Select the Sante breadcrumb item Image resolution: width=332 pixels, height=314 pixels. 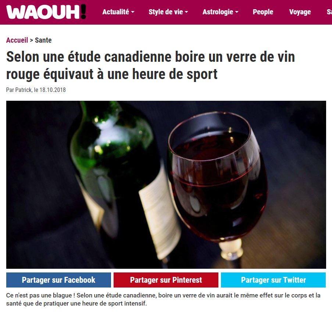coord(43,40)
